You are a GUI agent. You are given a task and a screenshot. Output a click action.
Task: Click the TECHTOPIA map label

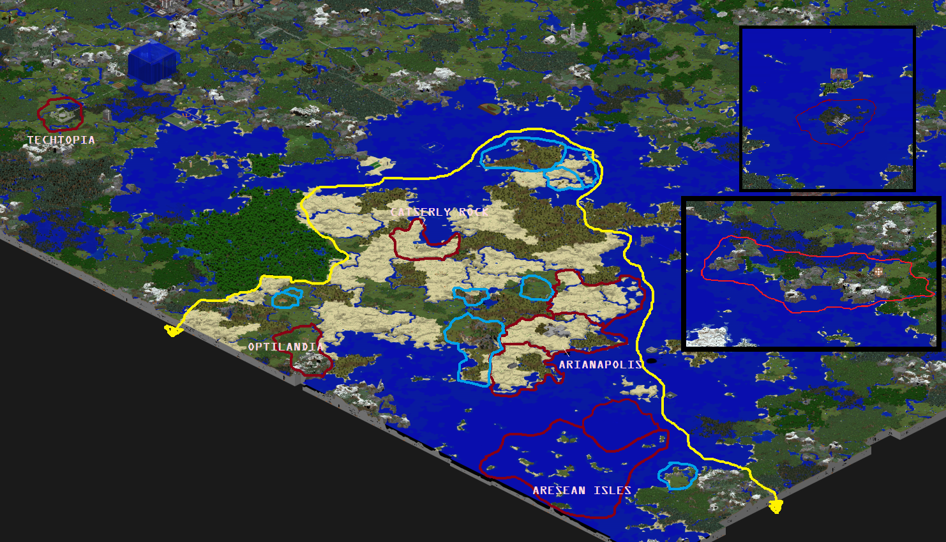(61, 140)
